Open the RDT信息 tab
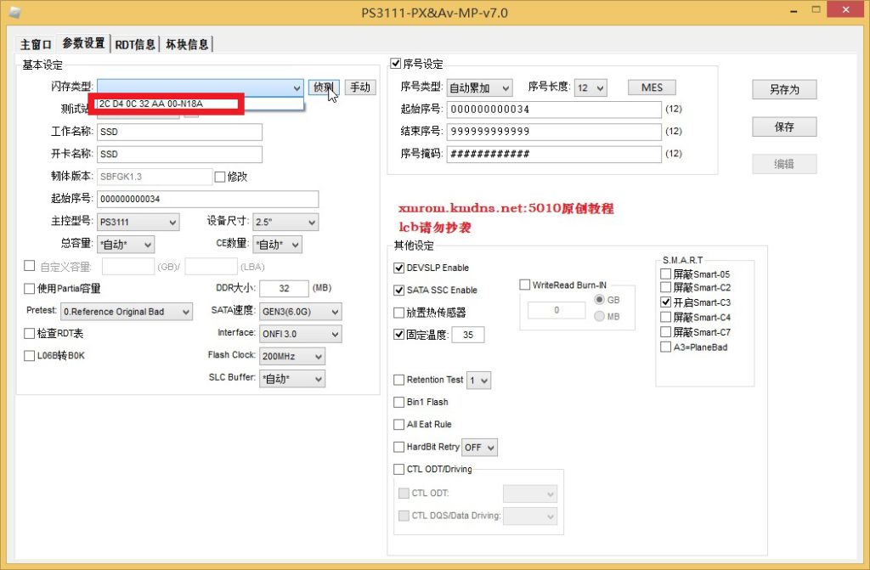The image size is (870, 570). click(135, 44)
